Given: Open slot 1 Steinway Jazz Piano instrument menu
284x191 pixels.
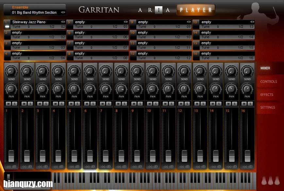Looking at the screenshot, I should click(x=63, y=22).
